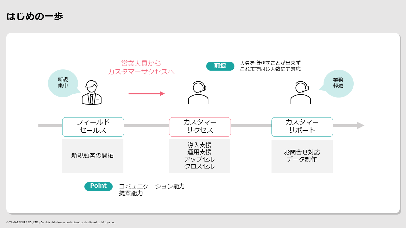406x228 pixels.
Task: Click the text これまで同じ人数にて対応
Action: click(x=270, y=69)
